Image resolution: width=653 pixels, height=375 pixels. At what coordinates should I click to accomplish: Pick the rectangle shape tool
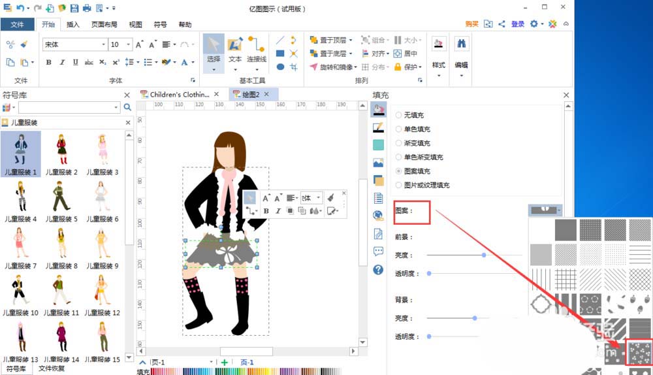pos(280,54)
